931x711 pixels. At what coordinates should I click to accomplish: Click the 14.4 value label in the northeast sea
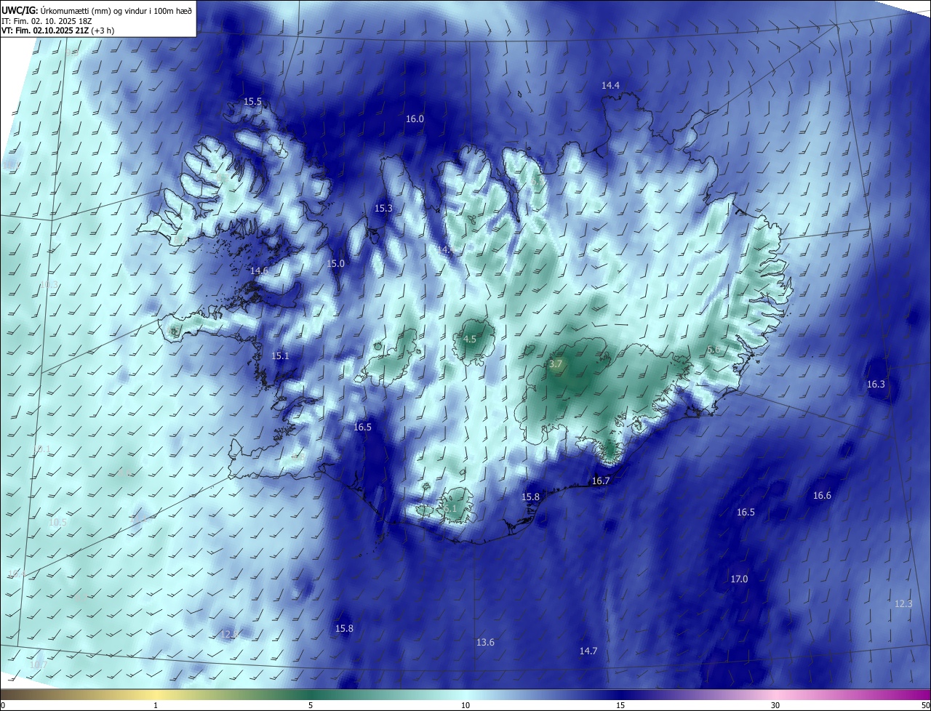[610, 86]
